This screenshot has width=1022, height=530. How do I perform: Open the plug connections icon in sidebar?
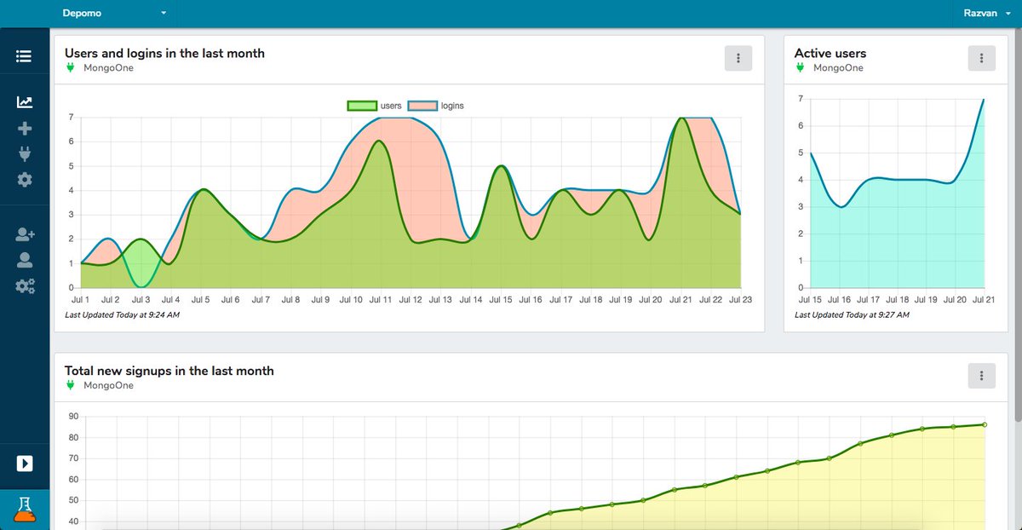(x=25, y=154)
